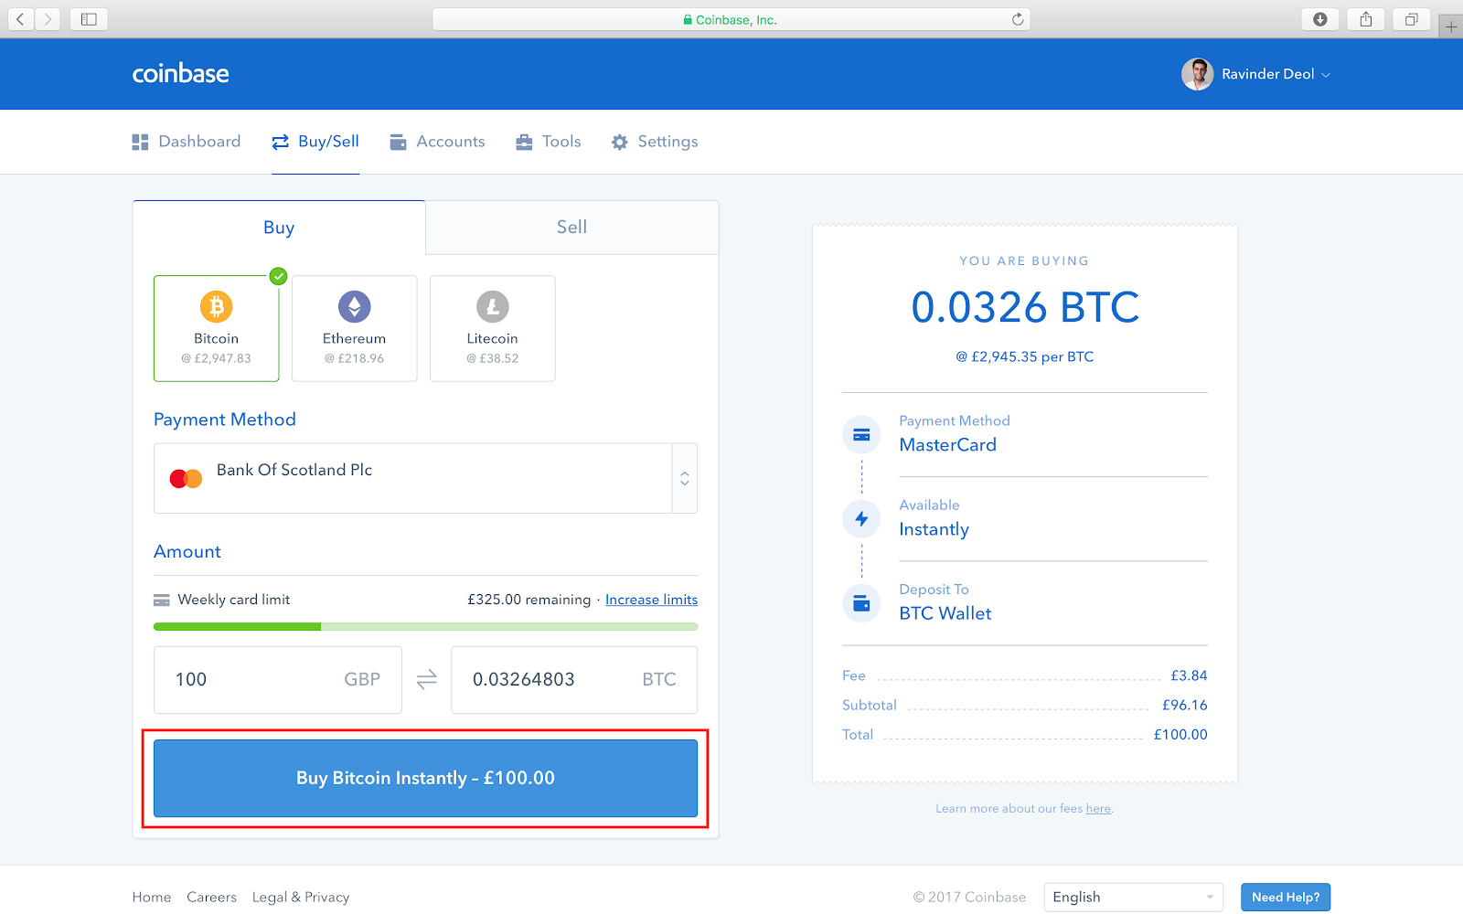Screen dimensions: 1463x914
Task: Open the Dashboard grid icon
Action: [x=140, y=142]
